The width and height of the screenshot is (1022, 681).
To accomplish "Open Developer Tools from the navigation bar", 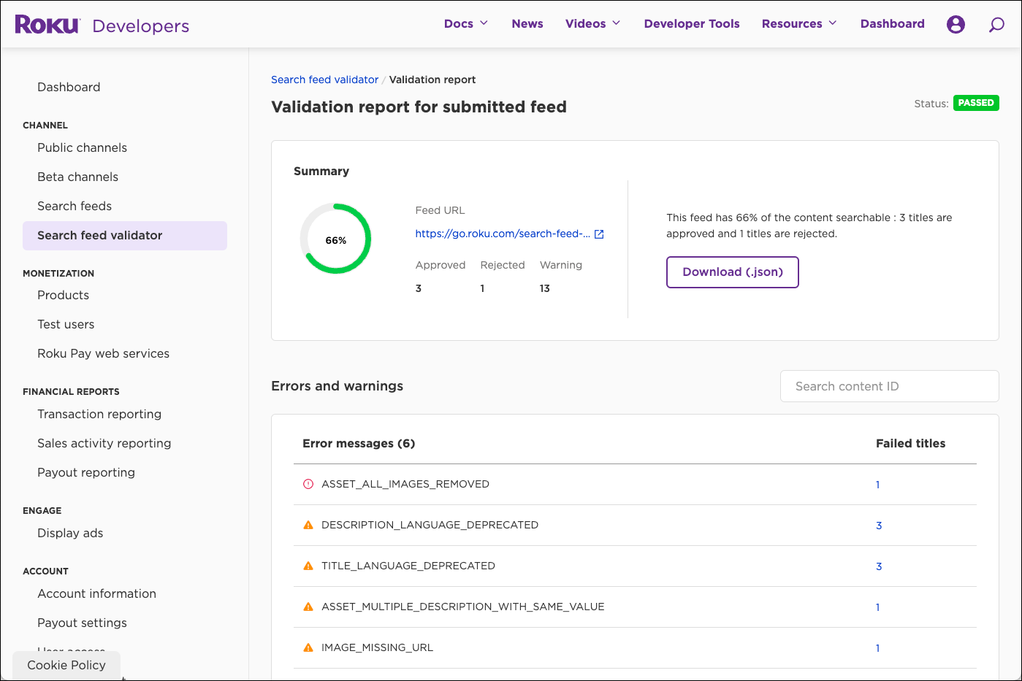I will (691, 23).
